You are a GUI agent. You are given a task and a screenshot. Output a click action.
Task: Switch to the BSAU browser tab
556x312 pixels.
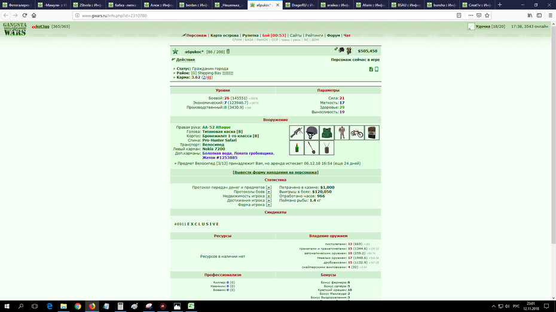coord(407,5)
